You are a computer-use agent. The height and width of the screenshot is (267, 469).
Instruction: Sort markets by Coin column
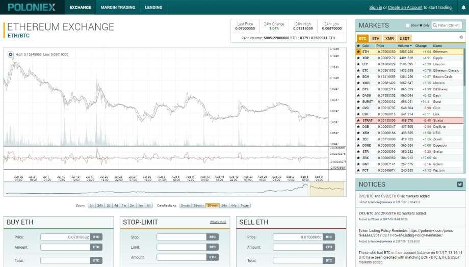(x=366, y=46)
